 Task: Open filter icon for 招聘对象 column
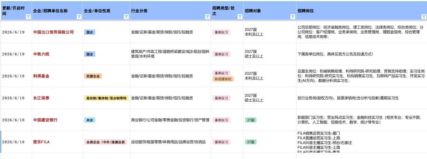coord(293,17)
